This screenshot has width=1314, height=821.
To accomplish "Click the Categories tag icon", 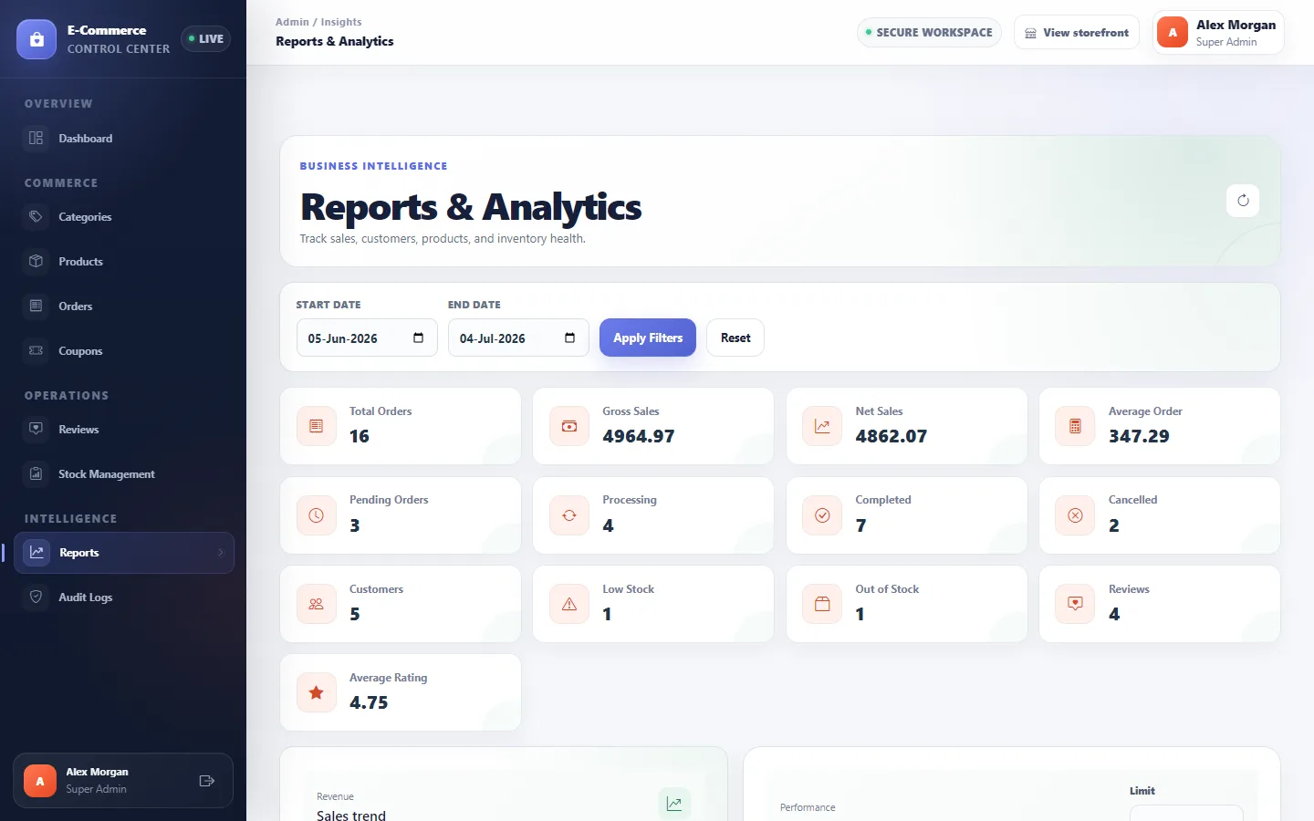I will (36, 216).
